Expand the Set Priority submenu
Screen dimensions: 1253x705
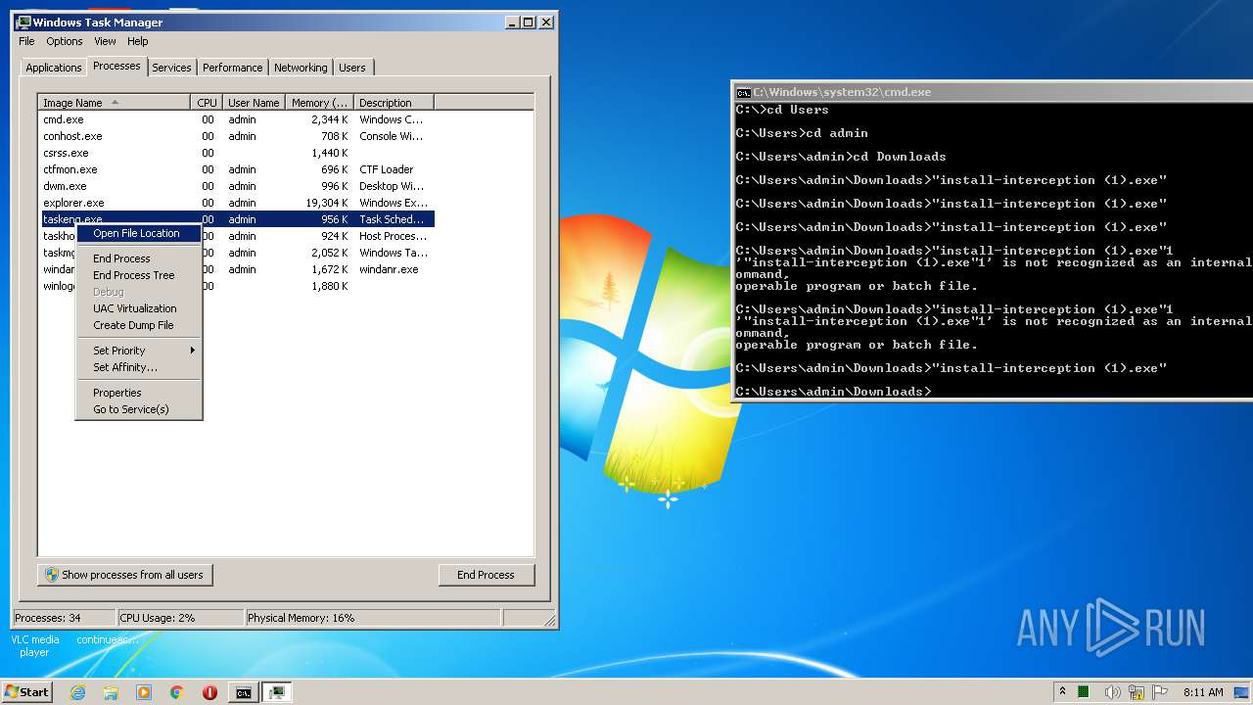[x=138, y=351]
